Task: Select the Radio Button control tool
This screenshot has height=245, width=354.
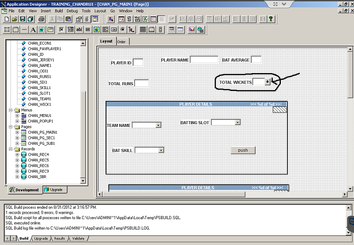Action: 122,29
